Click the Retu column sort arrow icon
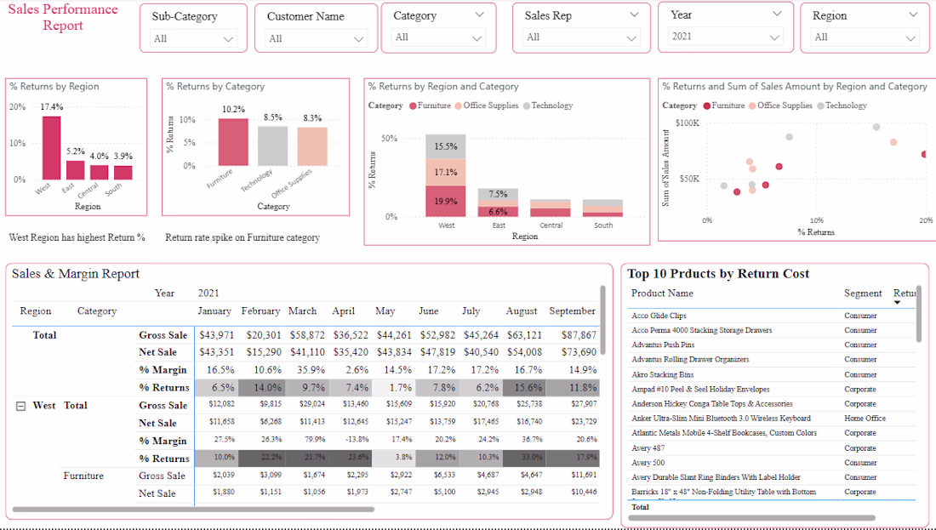 pos(897,303)
